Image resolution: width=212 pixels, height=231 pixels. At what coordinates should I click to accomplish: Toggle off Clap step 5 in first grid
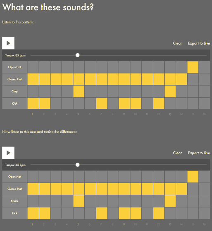79,91
